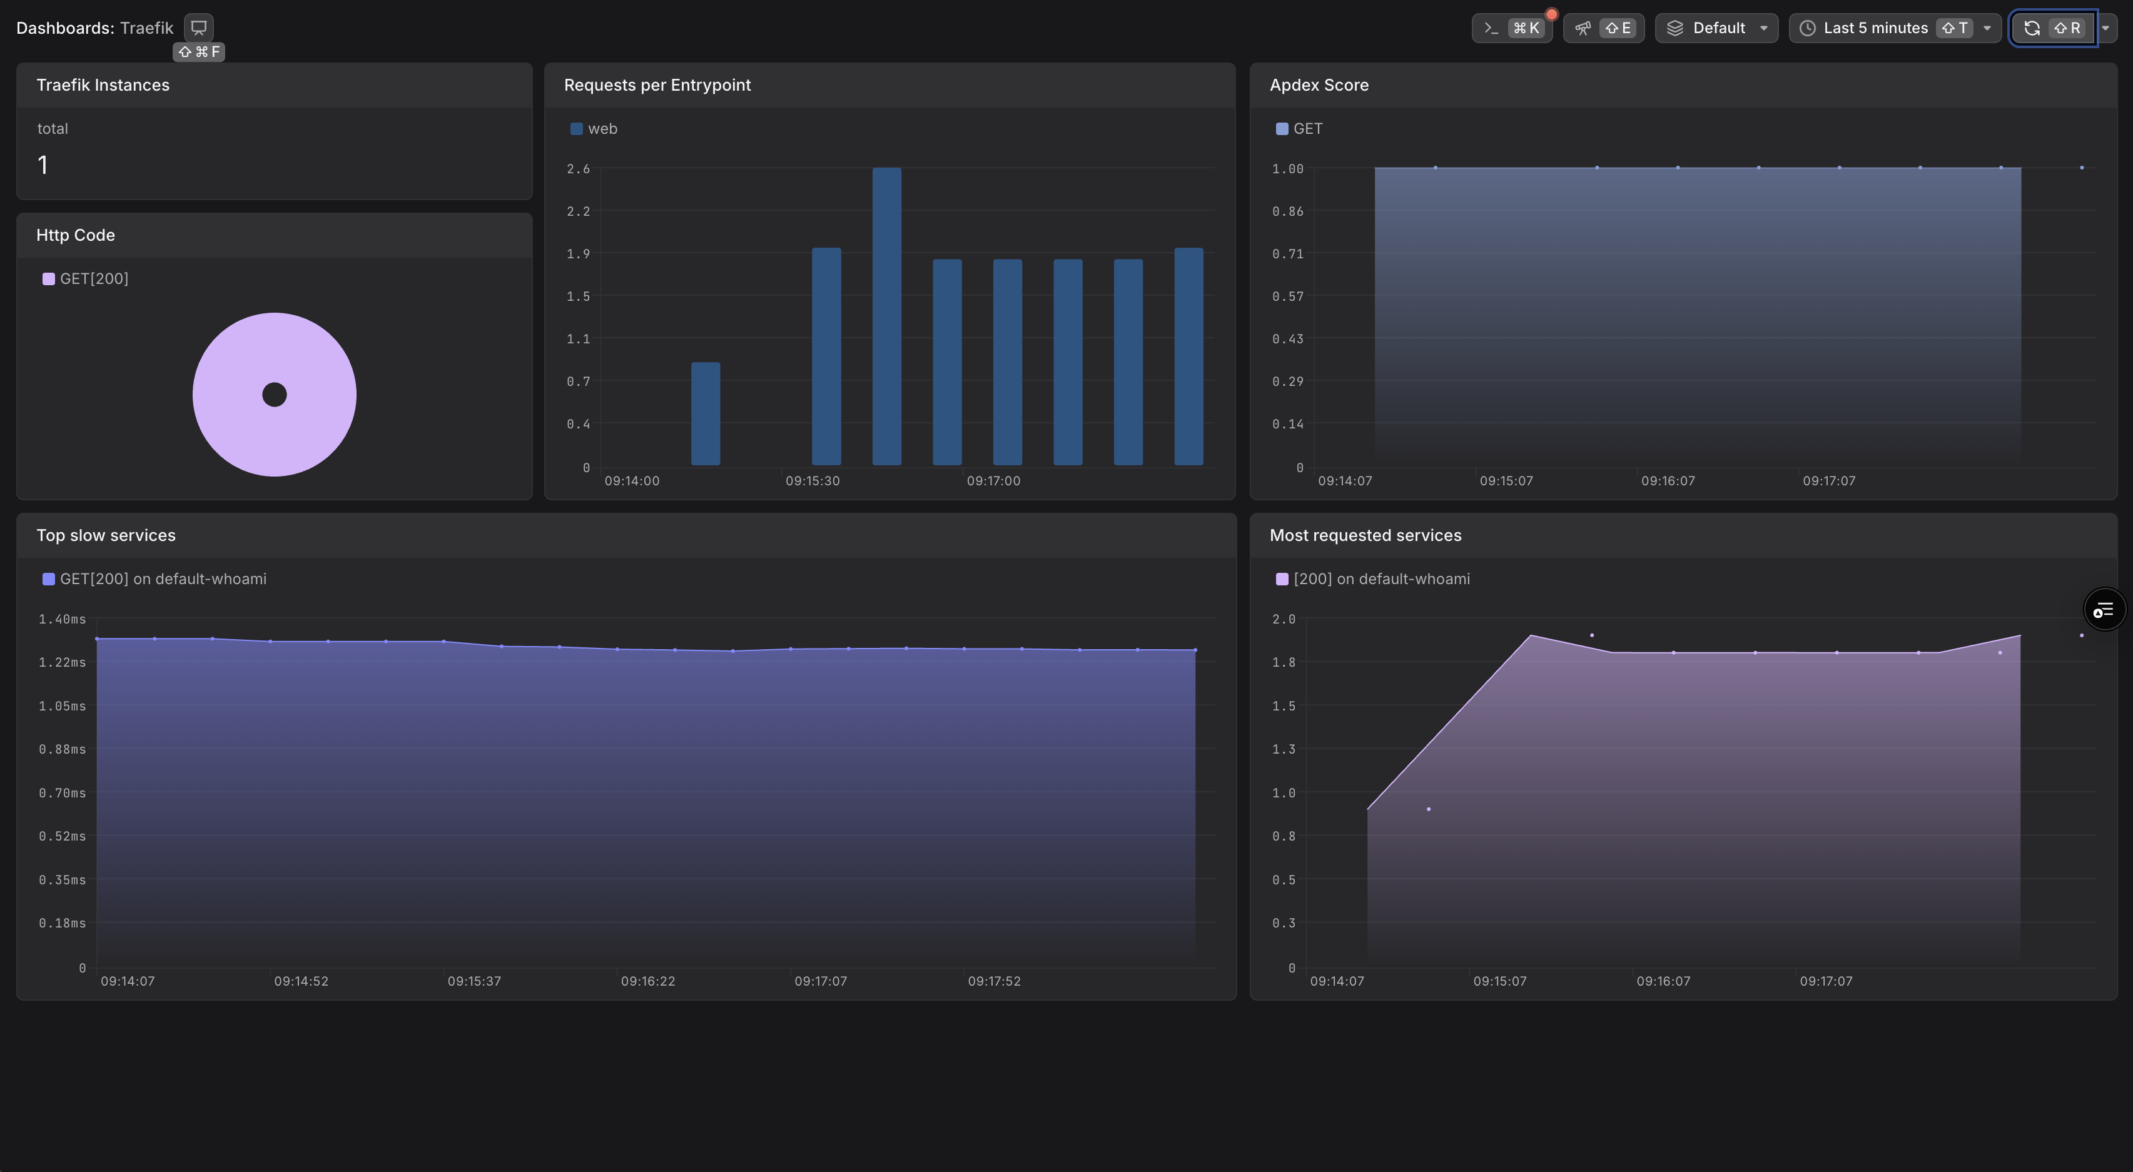
Task: Expand the refresh interval dropdown arrow
Action: (x=2105, y=28)
